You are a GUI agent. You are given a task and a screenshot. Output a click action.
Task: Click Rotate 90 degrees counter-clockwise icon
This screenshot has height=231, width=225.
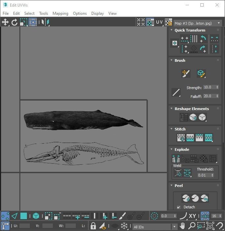[x=203, y=39]
